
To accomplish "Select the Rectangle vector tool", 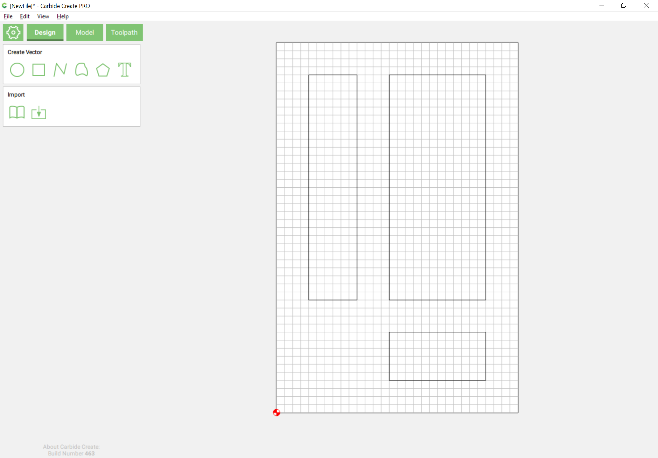I will coord(39,70).
